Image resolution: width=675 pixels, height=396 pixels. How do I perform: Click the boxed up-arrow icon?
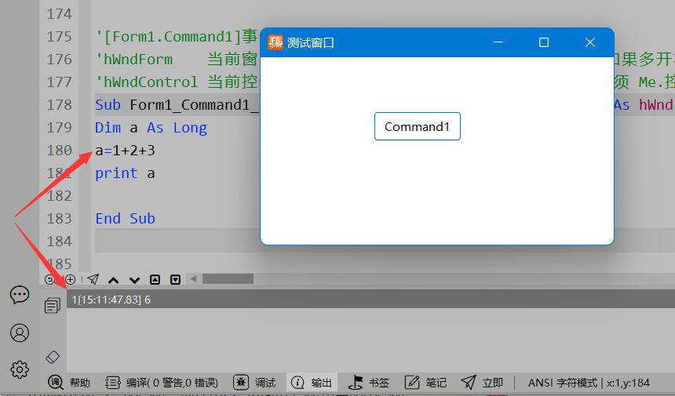point(155,279)
